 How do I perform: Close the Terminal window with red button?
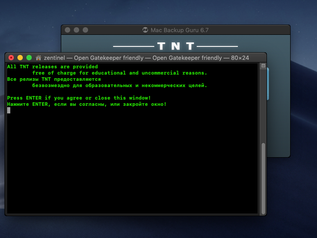click(11, 58)
